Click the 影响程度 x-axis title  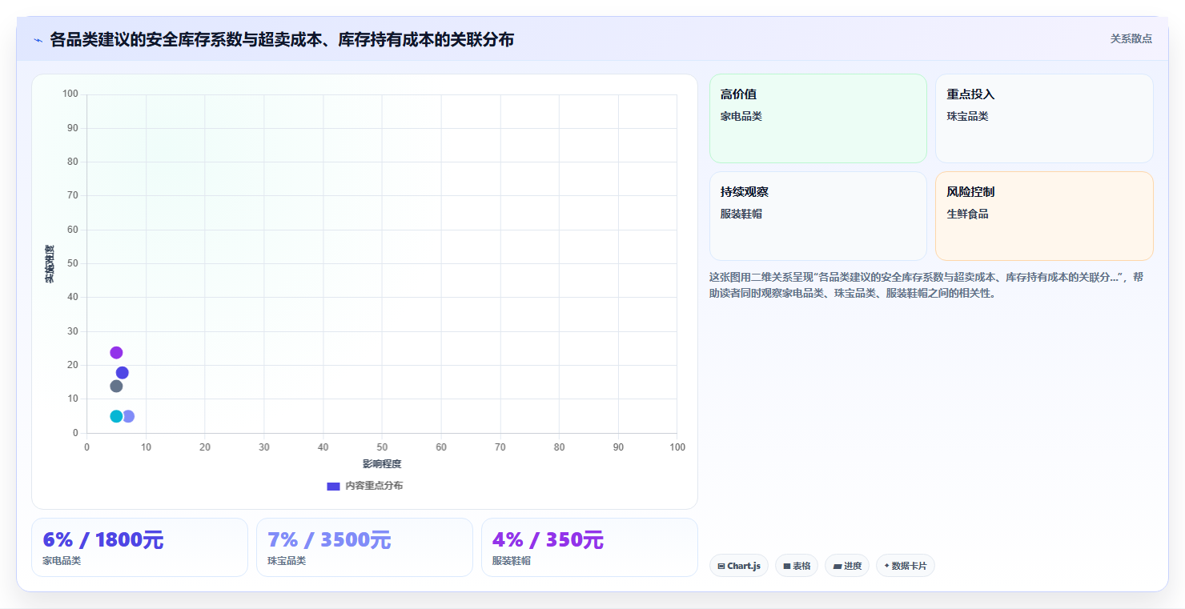[x=382, y=464]
